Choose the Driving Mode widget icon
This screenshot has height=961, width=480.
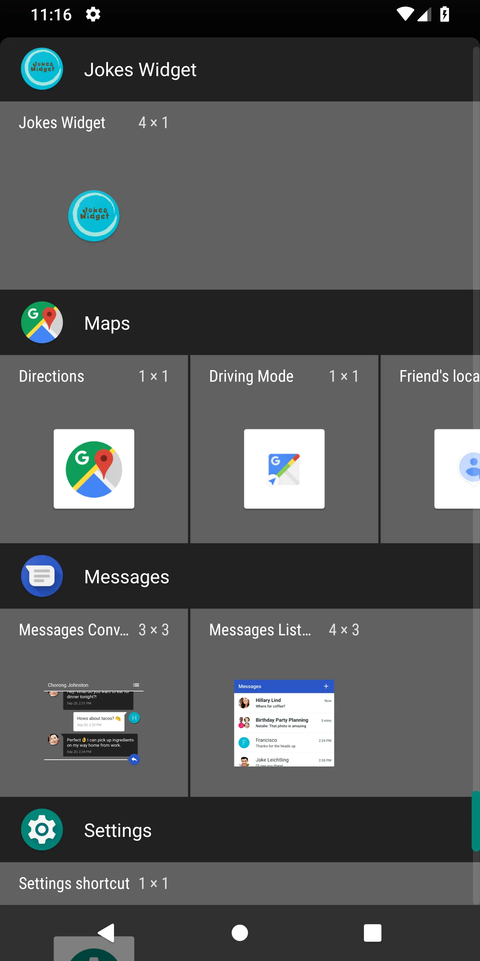tap(284, 469)
